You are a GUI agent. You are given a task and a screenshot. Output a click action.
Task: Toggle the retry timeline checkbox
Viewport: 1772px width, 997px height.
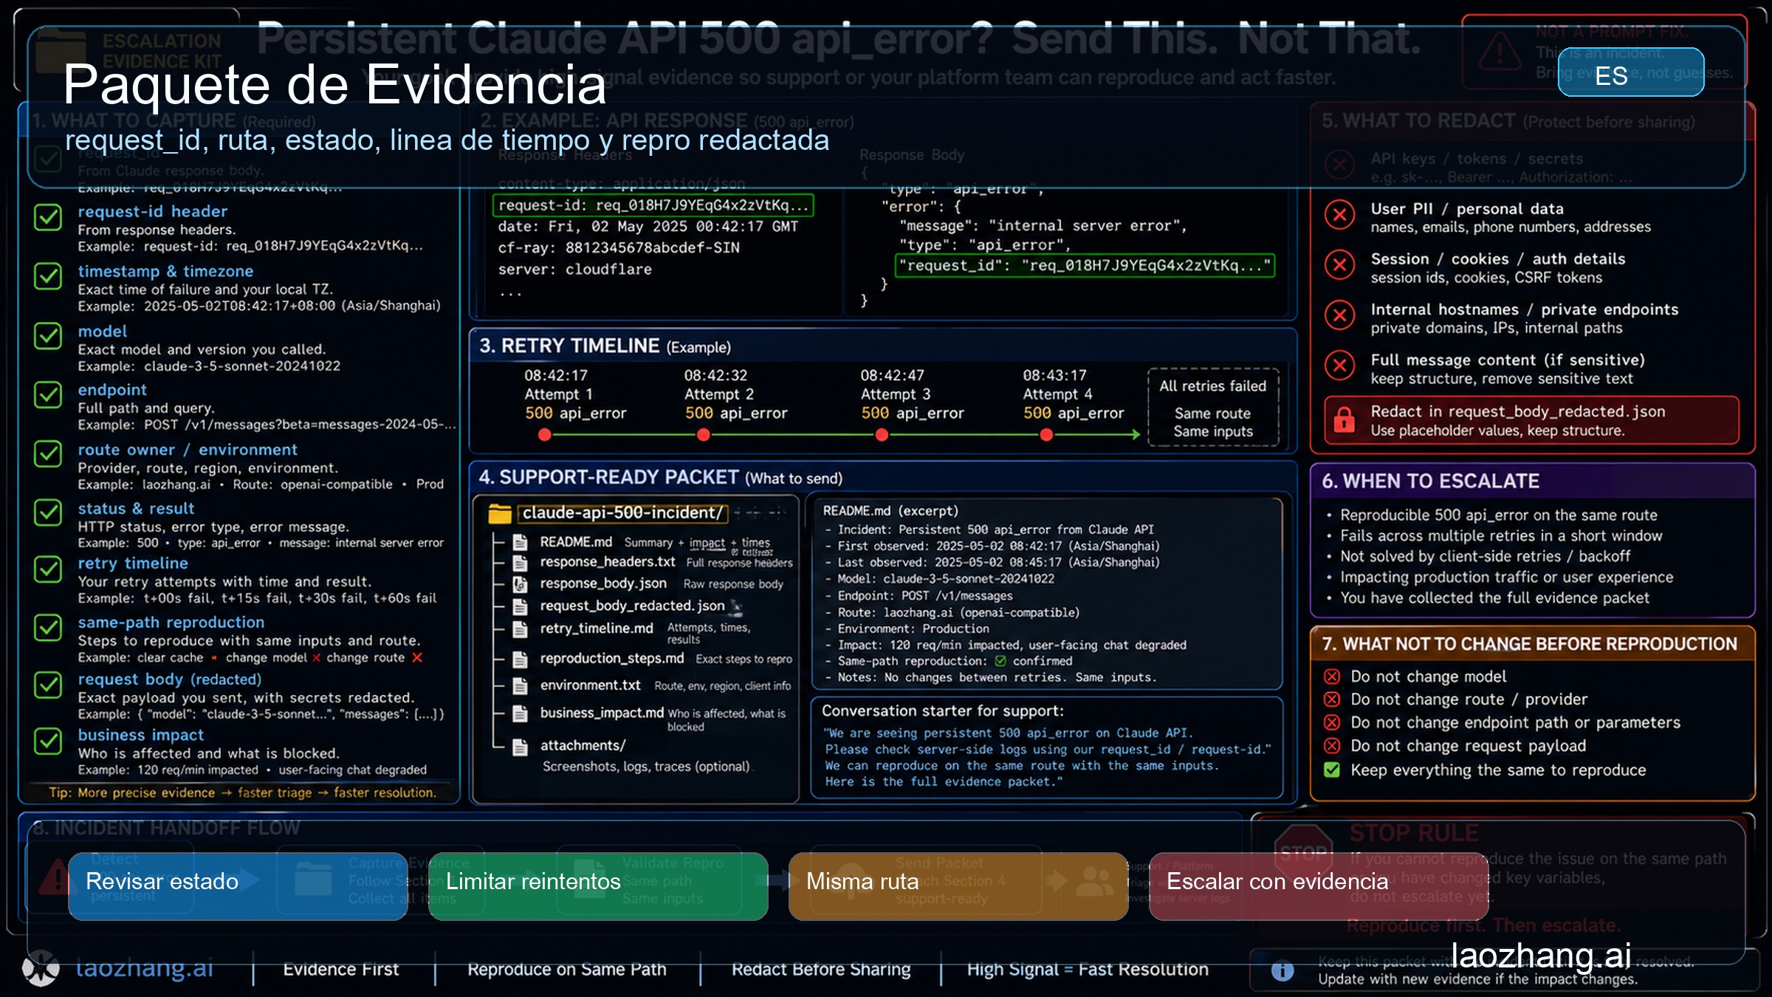click(48, 569)
